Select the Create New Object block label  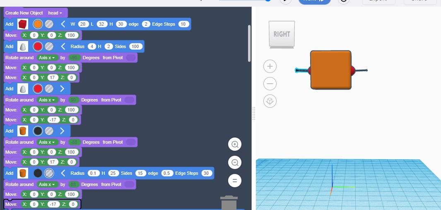[x=24, y=13]
